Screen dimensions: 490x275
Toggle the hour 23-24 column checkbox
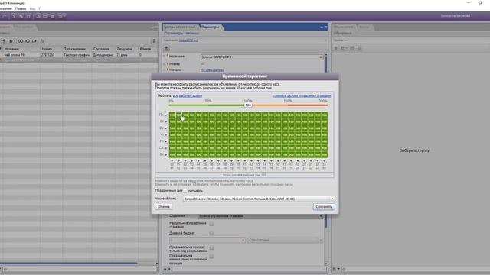[325, 160]
